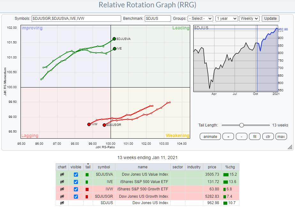Adjust the Tail Length slider handle
Screen dimensions: 295x207
(x=242, y=125)
